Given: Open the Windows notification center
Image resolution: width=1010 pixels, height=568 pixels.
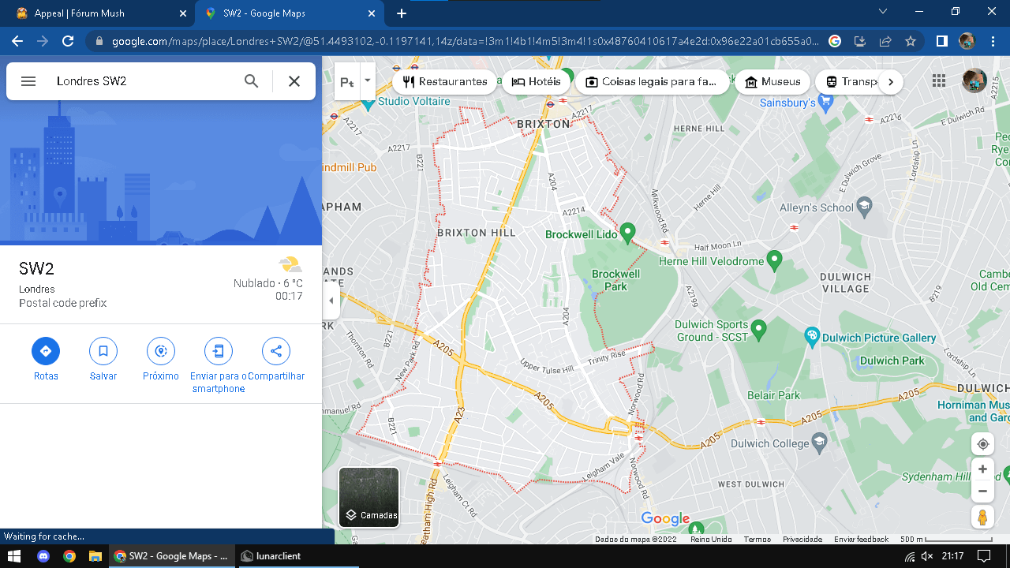Looking at the screenshot, I should click(985, 556).
